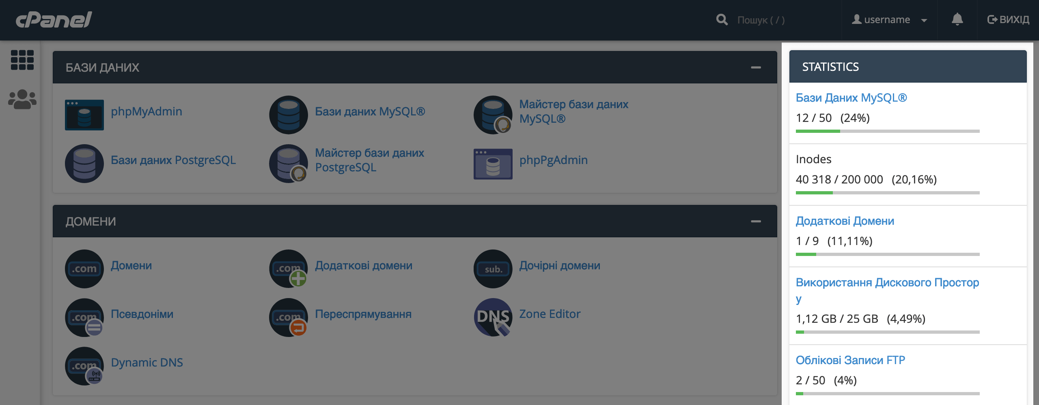Screen dimensions: 1039x405
Task: Open Майстер бази даних MySQL® link
Action: tap(574, 111)
